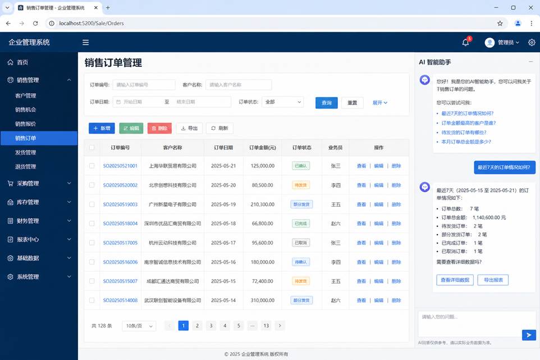Expand the 采购管理 menu group
The height and width of the screenshot is (360, 540).
[69, 183]
